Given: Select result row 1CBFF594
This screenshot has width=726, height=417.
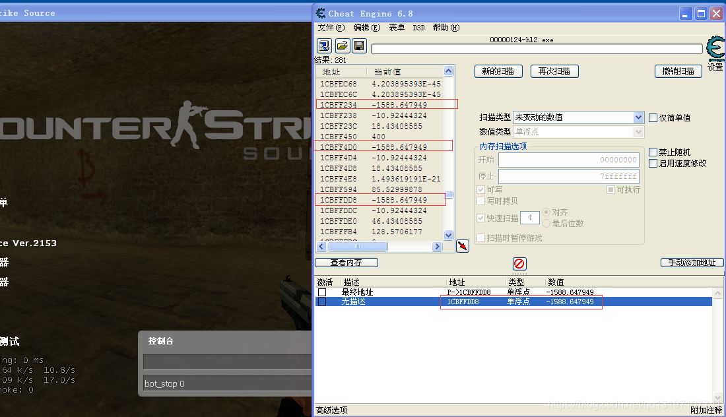Looking at the screenshot, I should (379, 189).
